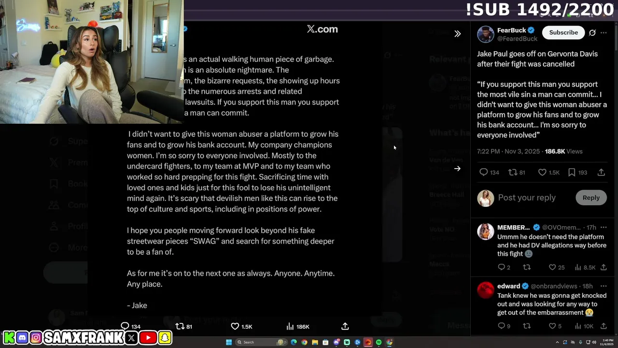Bookmark the post using the icon showing 193
Viewport: 618px width, 348px height.
tap(572, 172)
